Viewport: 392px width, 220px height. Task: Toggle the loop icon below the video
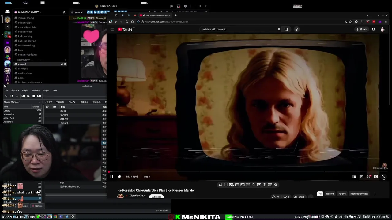point(220,185)
